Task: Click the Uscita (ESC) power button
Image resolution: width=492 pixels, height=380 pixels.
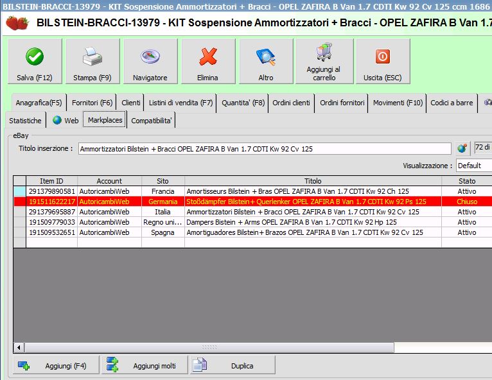Action: (383, 62)
